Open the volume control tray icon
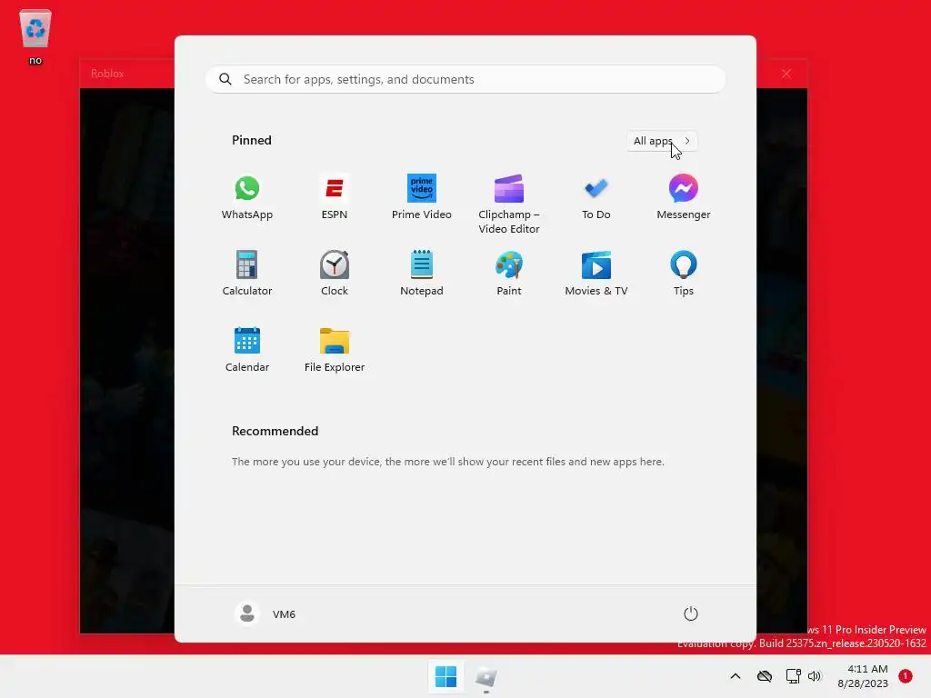This screenshot has height=698, width=931. coord(815,676)
